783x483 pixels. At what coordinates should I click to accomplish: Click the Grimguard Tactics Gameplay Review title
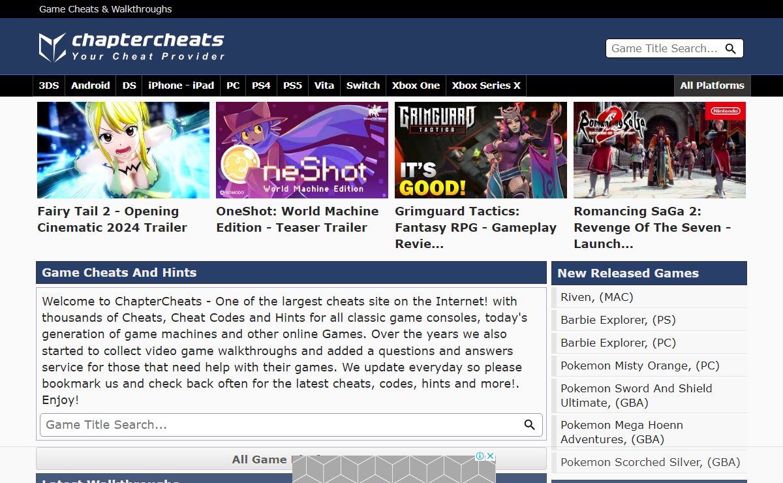pos(476,228)
